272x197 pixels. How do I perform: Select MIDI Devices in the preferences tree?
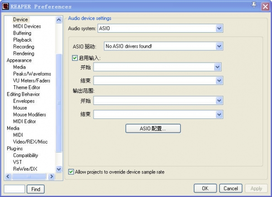(x=27, y=26)
